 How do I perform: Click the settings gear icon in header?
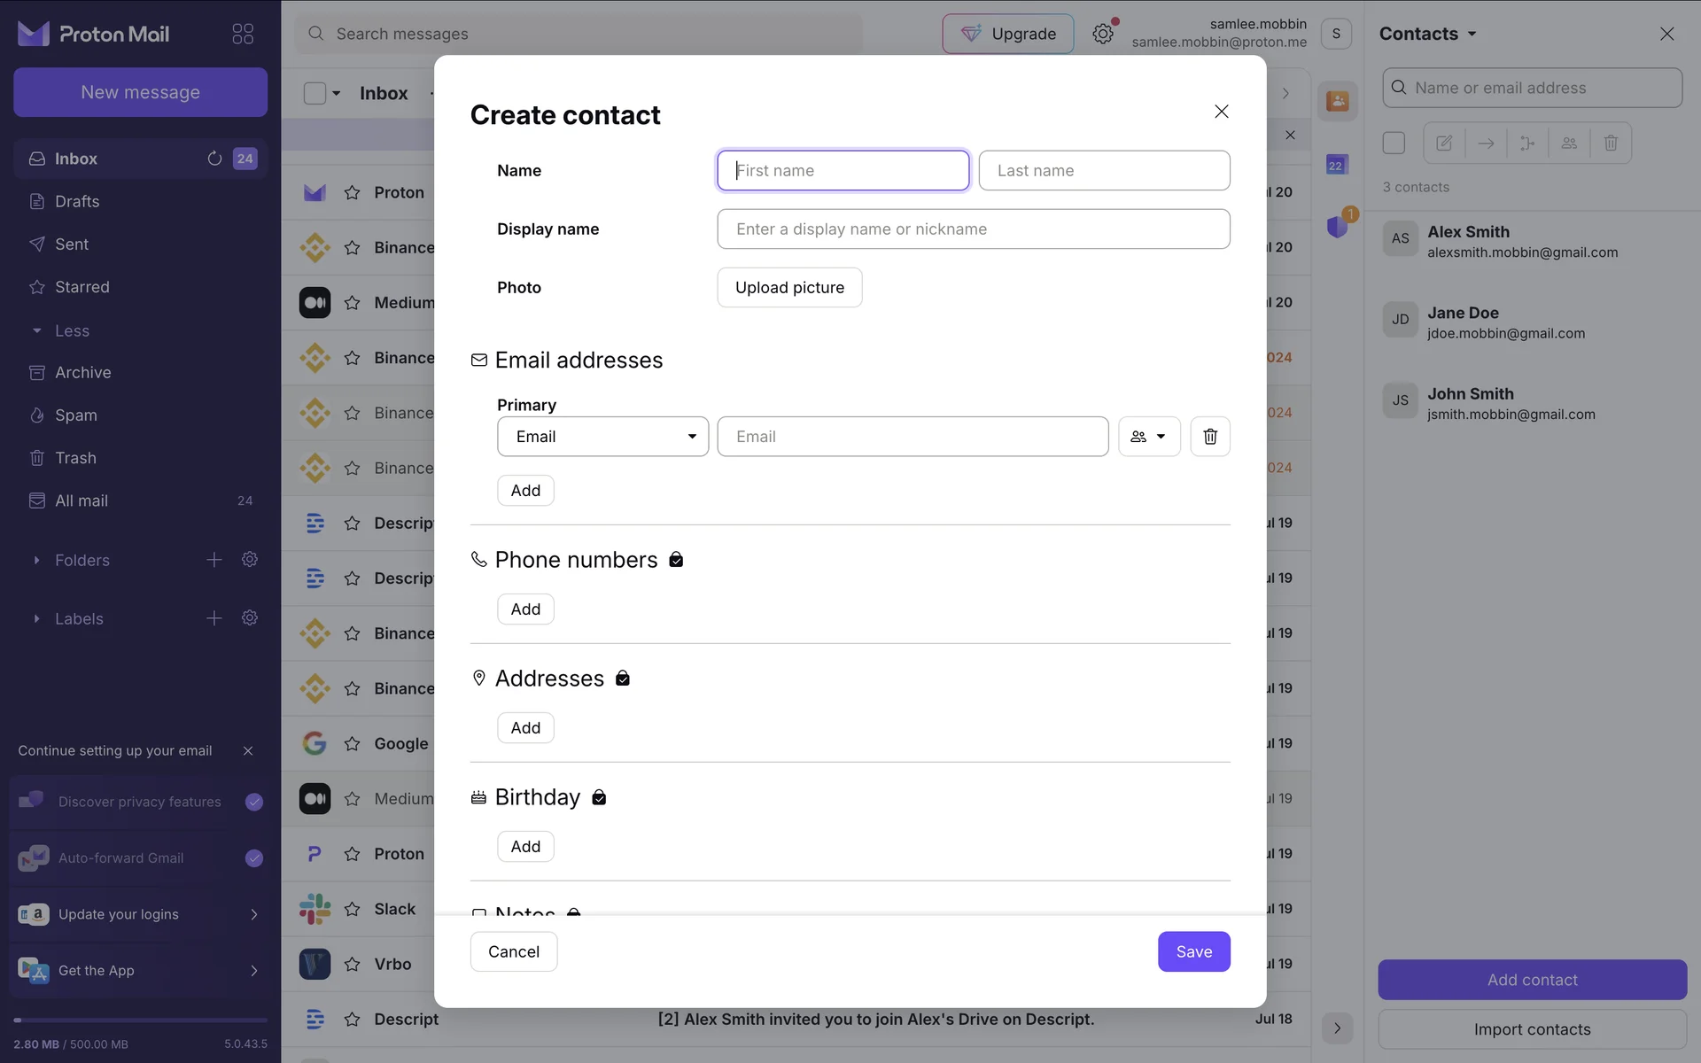pyautogui.click(x=1102, y=34)
